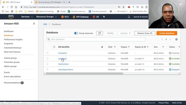Toggle Group resources switch

pyautogui.click(x=76, y=33)
